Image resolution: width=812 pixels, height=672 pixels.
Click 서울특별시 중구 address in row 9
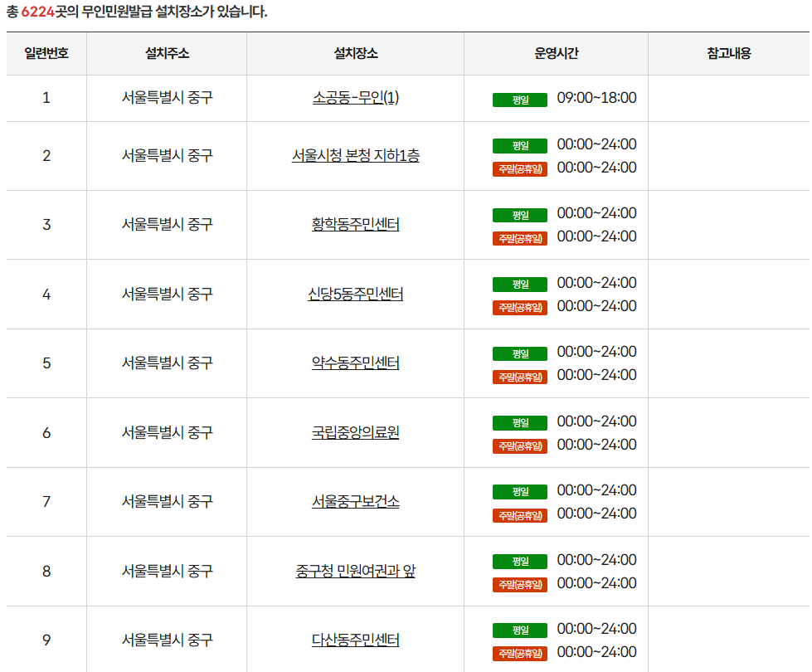tap(167, 640)
